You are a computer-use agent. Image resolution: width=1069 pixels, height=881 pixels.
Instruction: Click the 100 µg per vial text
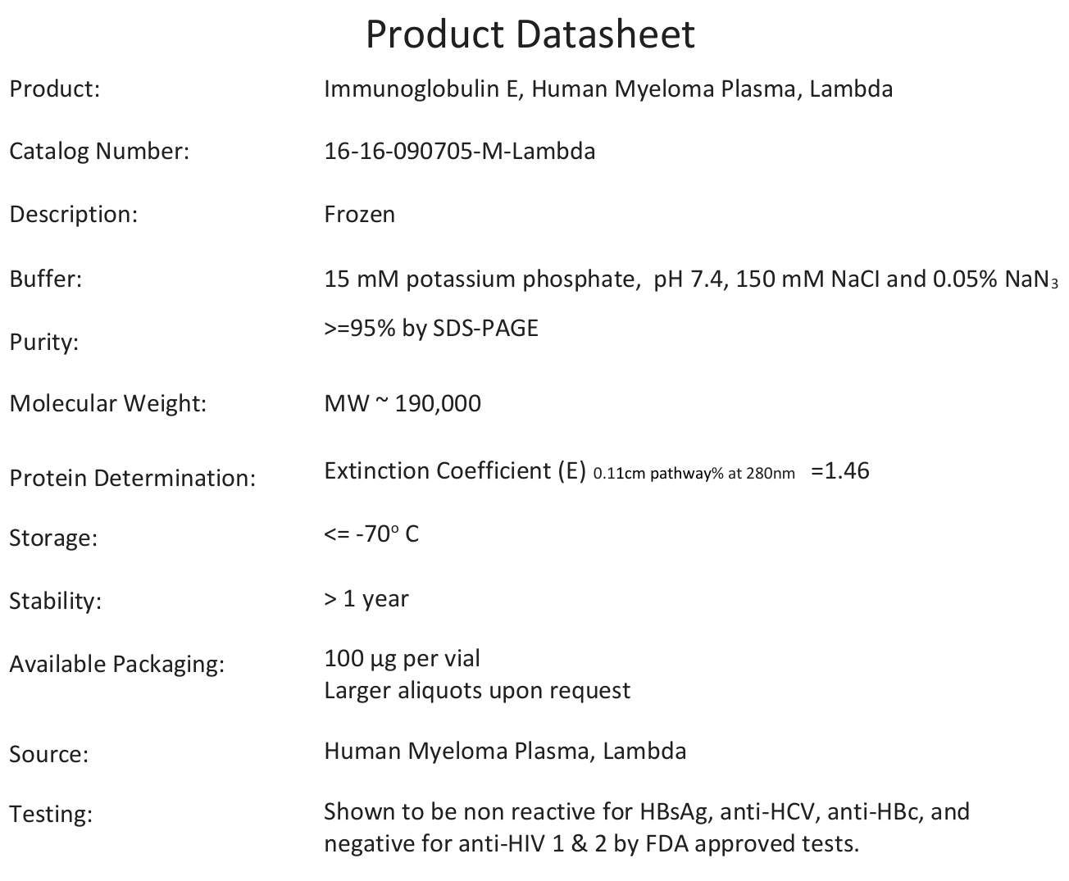(x=402, y=659)
